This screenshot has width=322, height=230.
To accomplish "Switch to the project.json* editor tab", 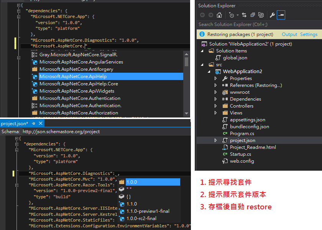I will (15, 124).
